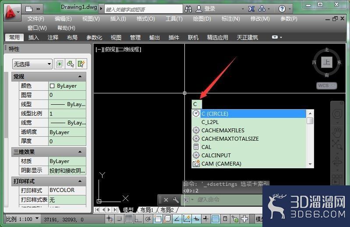Toggle 3D Object Snap in status bar

(x=167, y=219)
